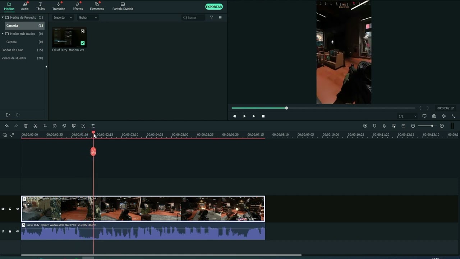Seek using the preview progress bar handle
Viewport: 460px width, 259px height.
point(286,108)
